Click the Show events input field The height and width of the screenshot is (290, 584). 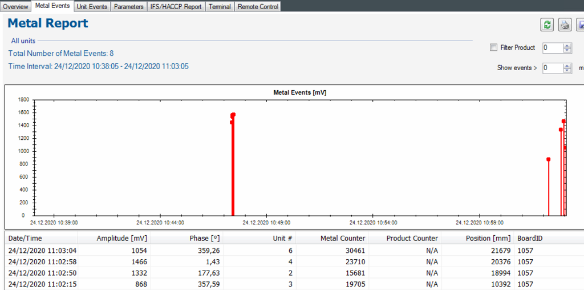click(x=552, y=68)
